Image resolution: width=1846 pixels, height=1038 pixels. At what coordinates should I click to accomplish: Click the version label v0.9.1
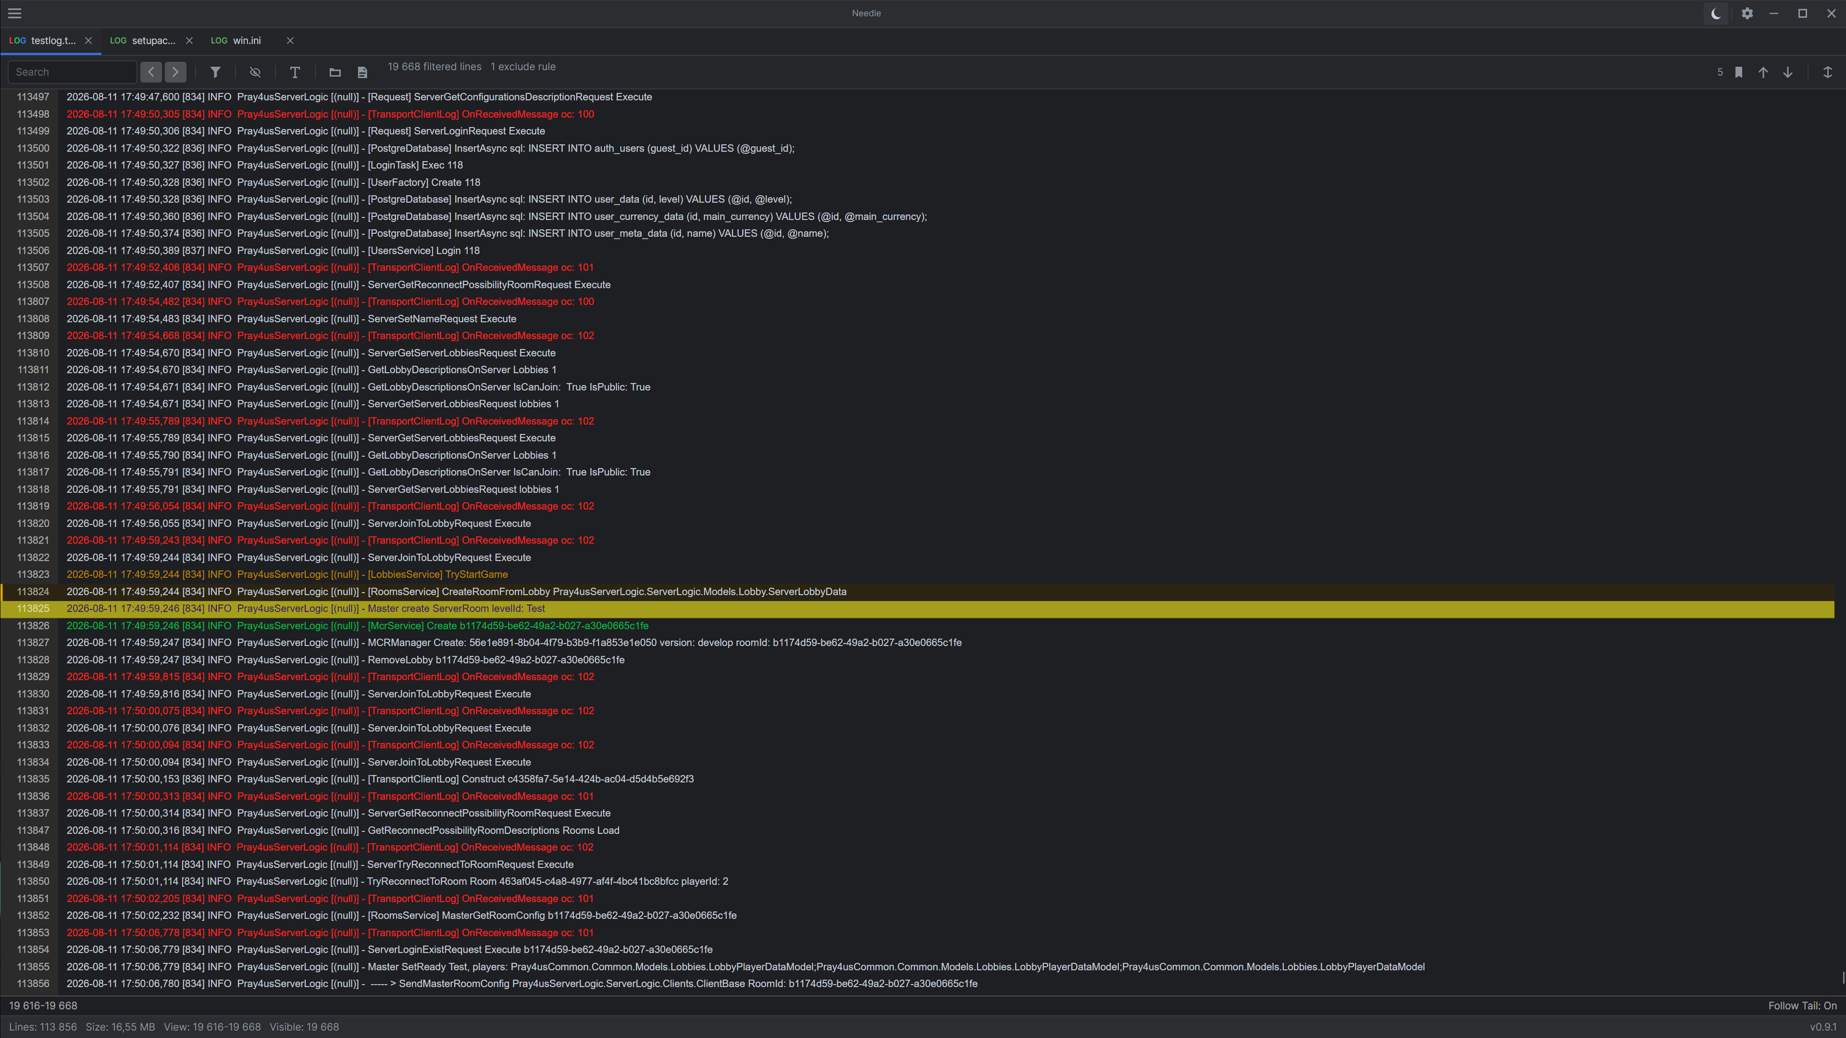1823,1027
